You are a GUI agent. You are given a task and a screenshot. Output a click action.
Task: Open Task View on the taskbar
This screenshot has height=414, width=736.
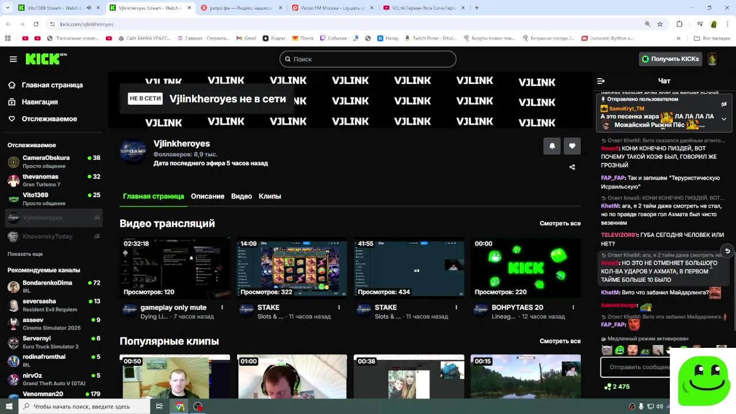[x=159, y=407]
